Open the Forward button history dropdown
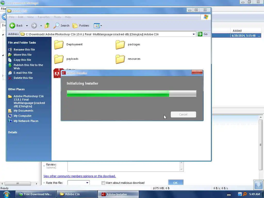The height and width of the screenshot is (198, 264). point(41,26)
